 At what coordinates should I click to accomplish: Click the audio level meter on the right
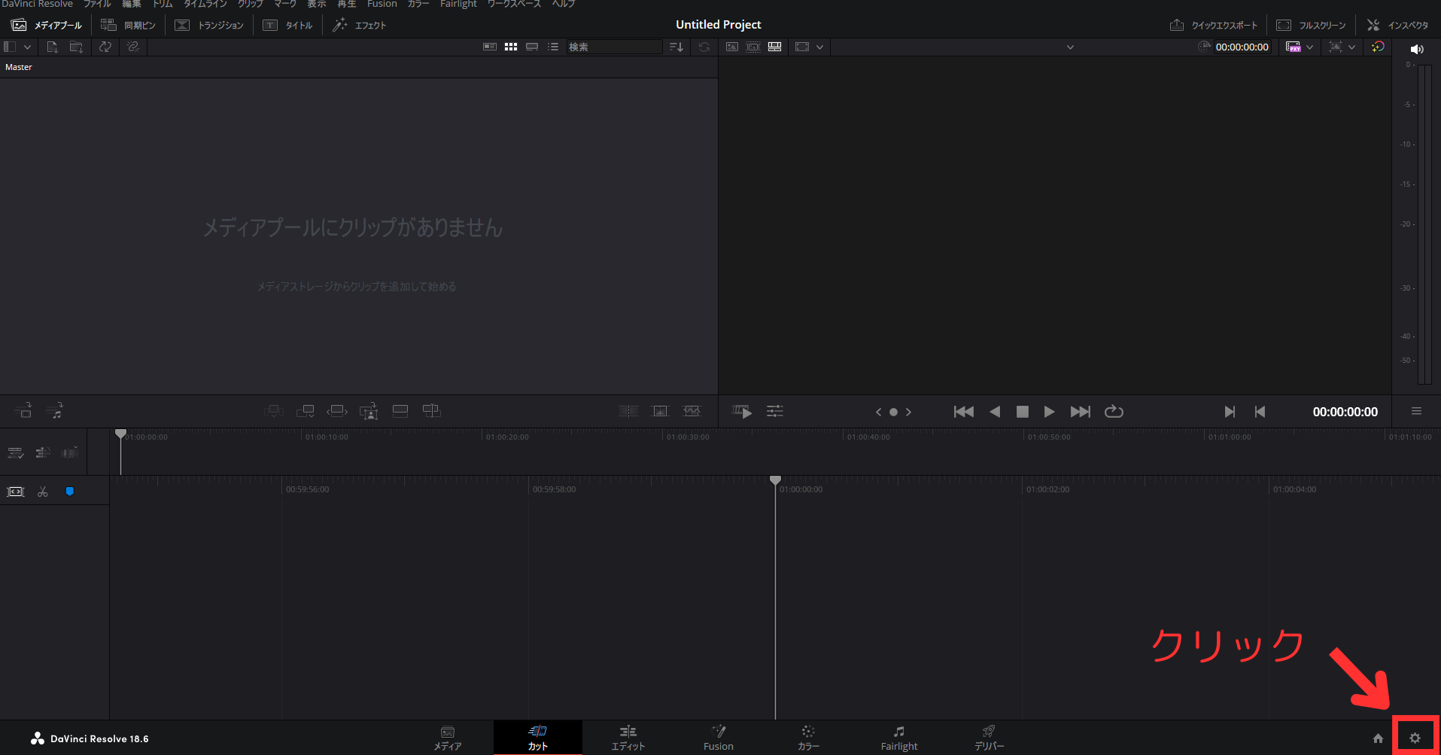[1424, 226]
